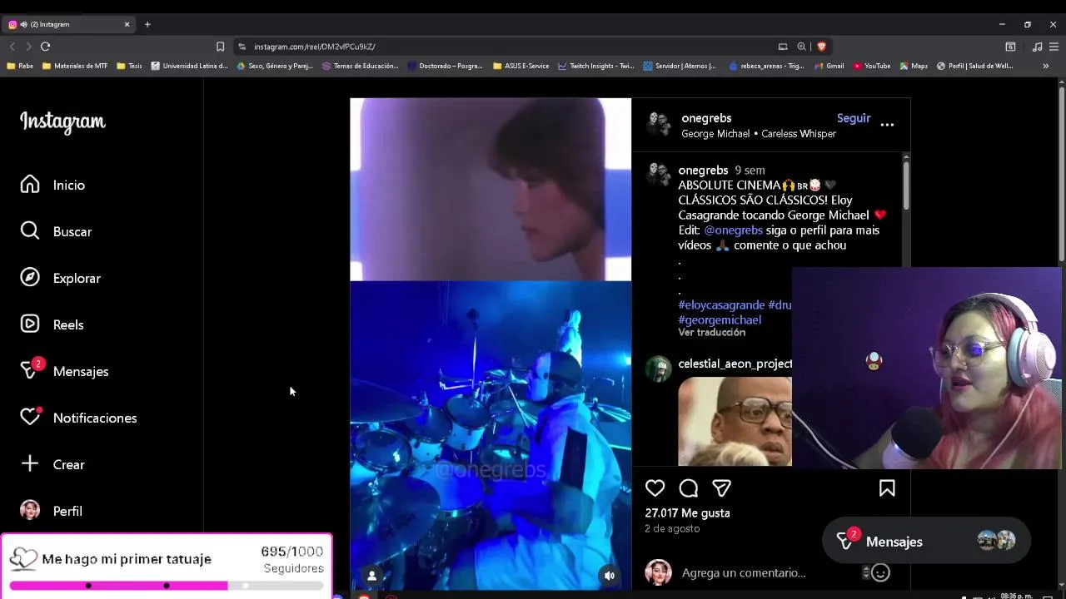Click browser forward arrow
The height and width of the screenshot is (599, 1066).
pyautogui.click(x=28, y=47)
